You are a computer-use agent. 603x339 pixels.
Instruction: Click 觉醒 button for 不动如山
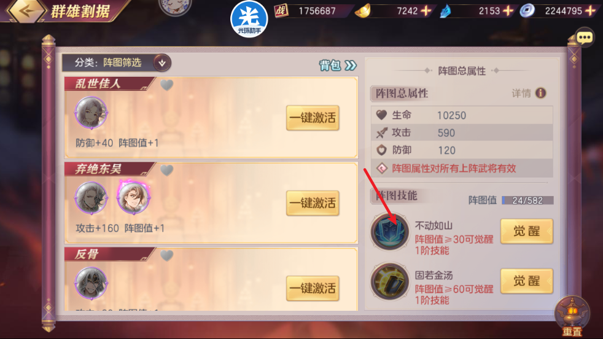(526, 232)
